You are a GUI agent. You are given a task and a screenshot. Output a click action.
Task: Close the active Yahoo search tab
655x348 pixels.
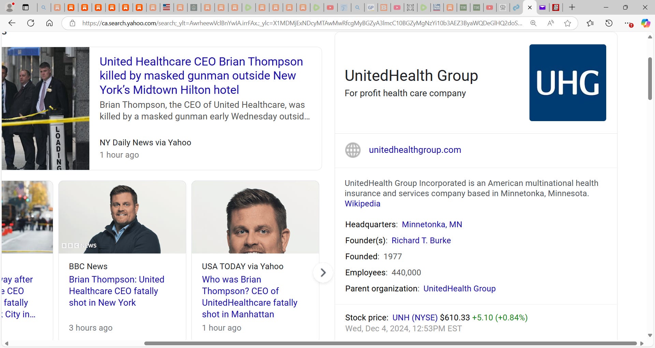click(530, 7)
